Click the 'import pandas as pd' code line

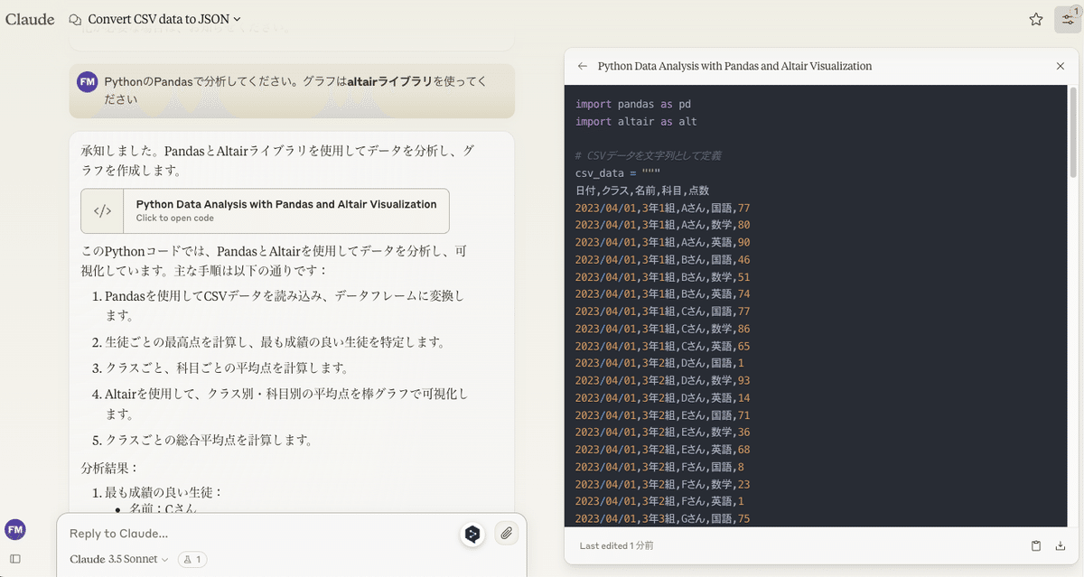tap(633, 104)
